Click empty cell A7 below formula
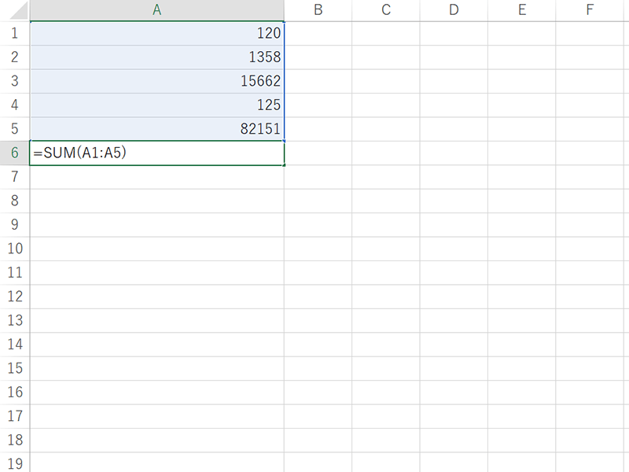Screen dimensions: 629x472 coord(157,177)
